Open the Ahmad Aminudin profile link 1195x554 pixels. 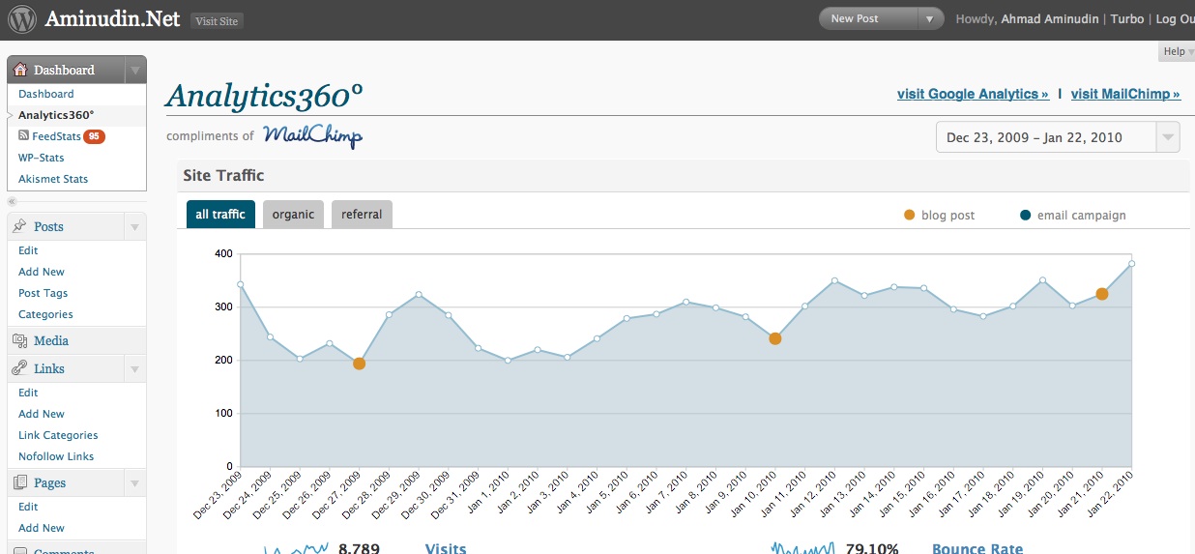tap(1049, 18)
